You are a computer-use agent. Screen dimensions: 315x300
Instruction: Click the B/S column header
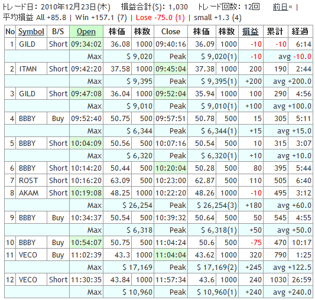click(58, 31)
